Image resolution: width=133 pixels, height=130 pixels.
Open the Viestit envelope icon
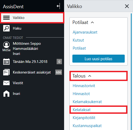[x=6, y=83]
